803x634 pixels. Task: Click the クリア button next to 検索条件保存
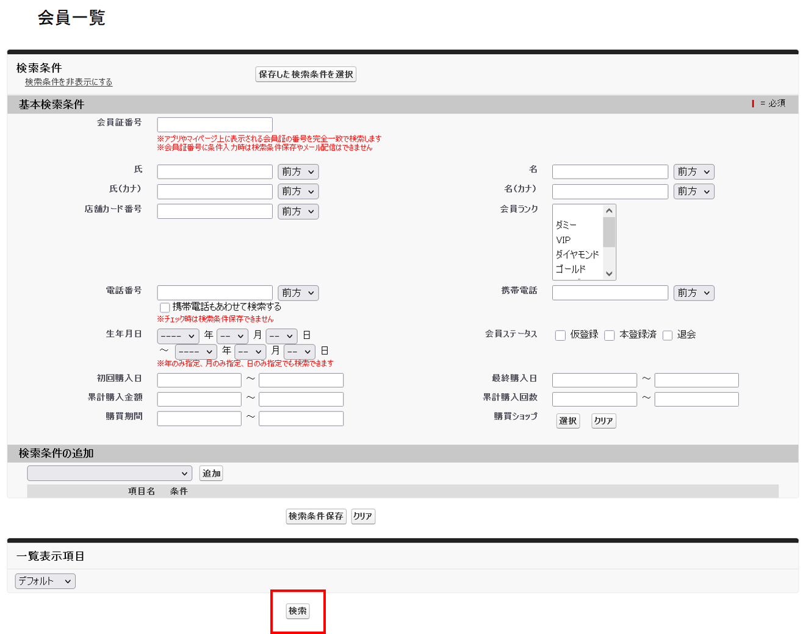[362, 516]
